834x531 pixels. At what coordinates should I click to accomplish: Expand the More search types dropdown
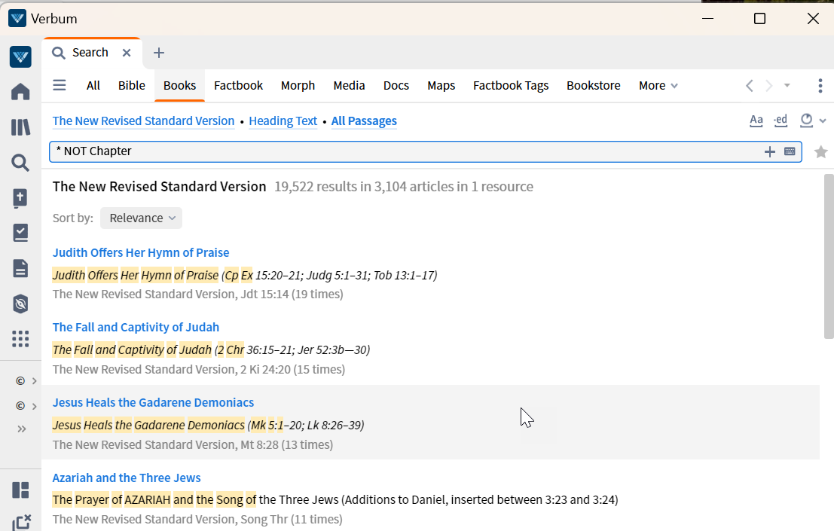(658, 86)
